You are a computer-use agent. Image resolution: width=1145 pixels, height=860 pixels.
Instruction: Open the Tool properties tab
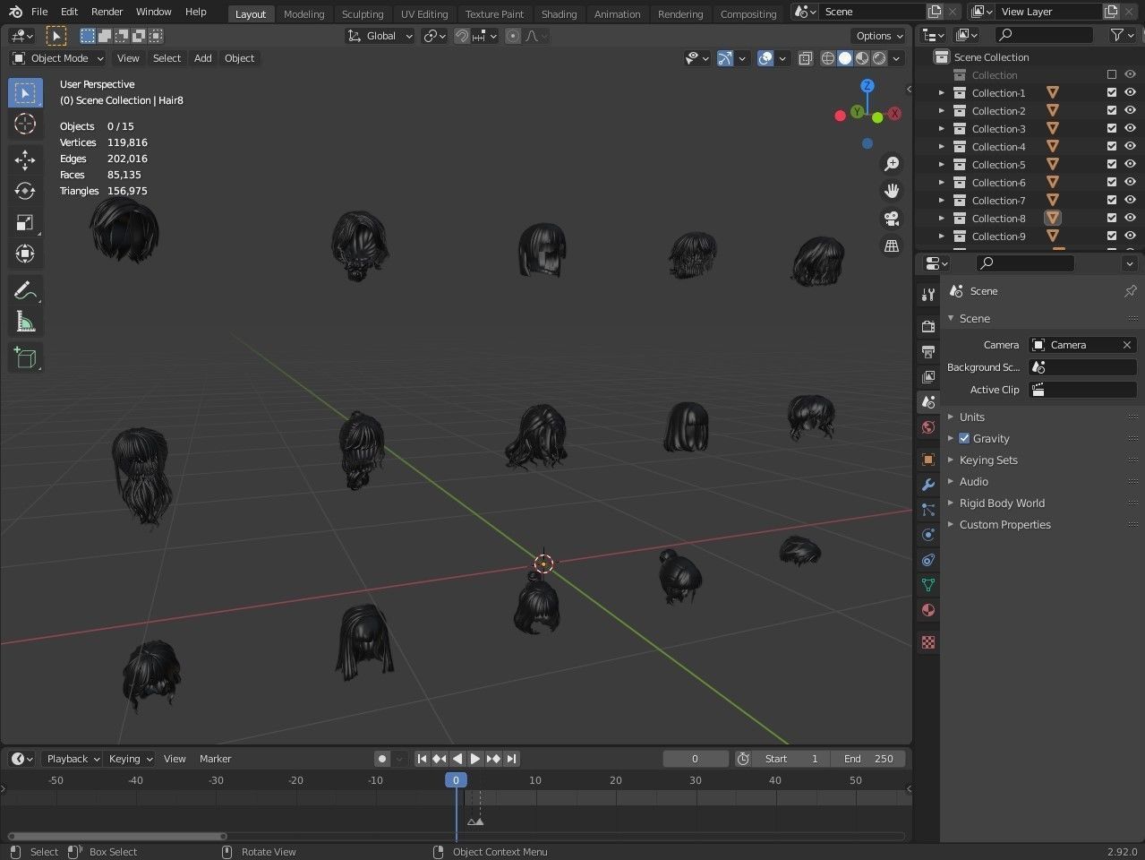pyautogui.click(x=928, y=295)
